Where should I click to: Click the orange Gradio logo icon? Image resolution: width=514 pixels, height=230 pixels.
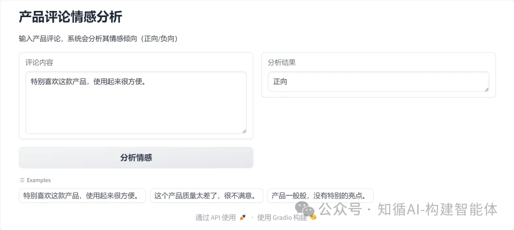click(313, 218)
